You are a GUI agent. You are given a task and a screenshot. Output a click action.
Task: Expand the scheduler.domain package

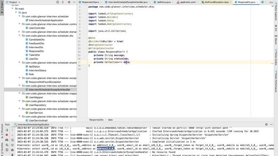19,32
